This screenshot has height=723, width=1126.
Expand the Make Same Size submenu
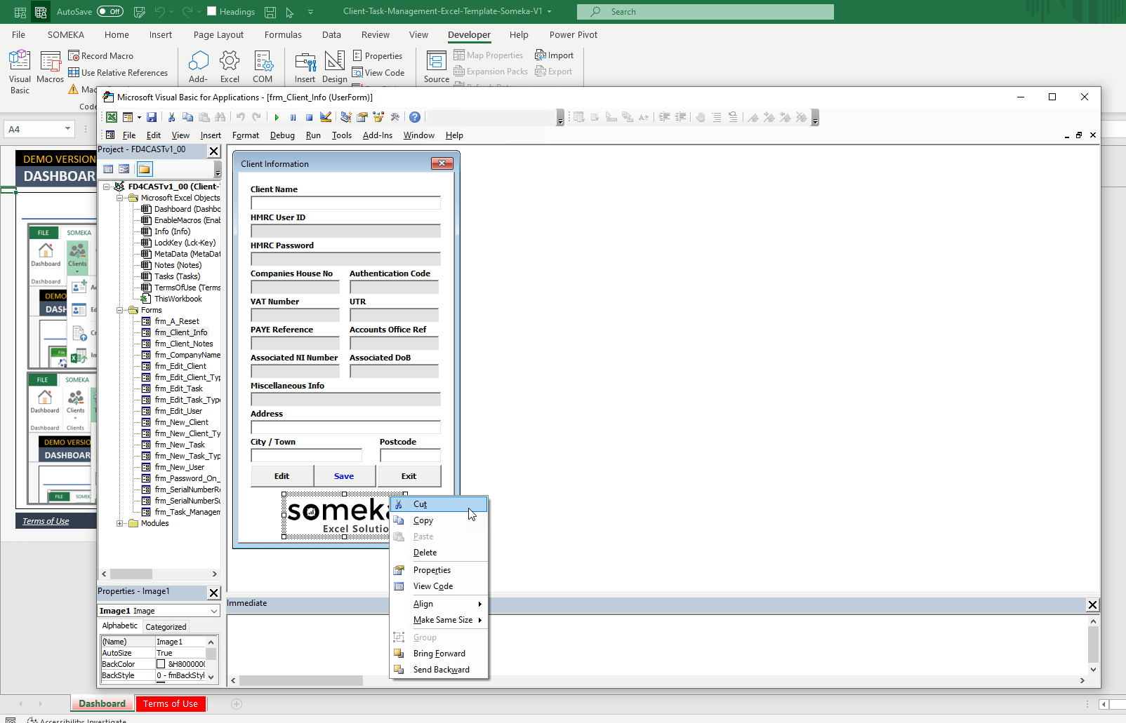click(439, 620)
